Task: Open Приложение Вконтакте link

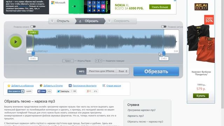Action: click(x=84, y=86)
